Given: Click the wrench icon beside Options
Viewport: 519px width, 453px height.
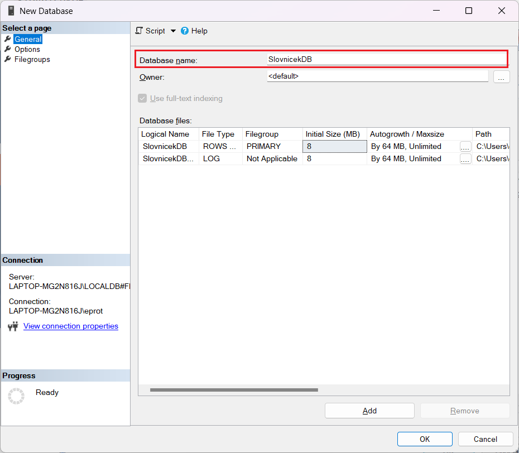Looking at the screenshot, I should click(8, 49).
